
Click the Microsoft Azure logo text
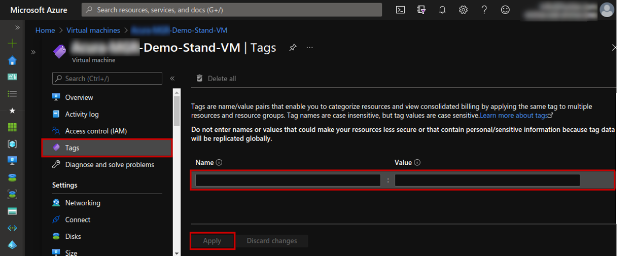click(39, 10)
